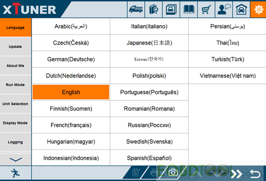Select Finnish(Suomen) language
Viewport: 266px width, 181px height.
[x=71, y=108]
